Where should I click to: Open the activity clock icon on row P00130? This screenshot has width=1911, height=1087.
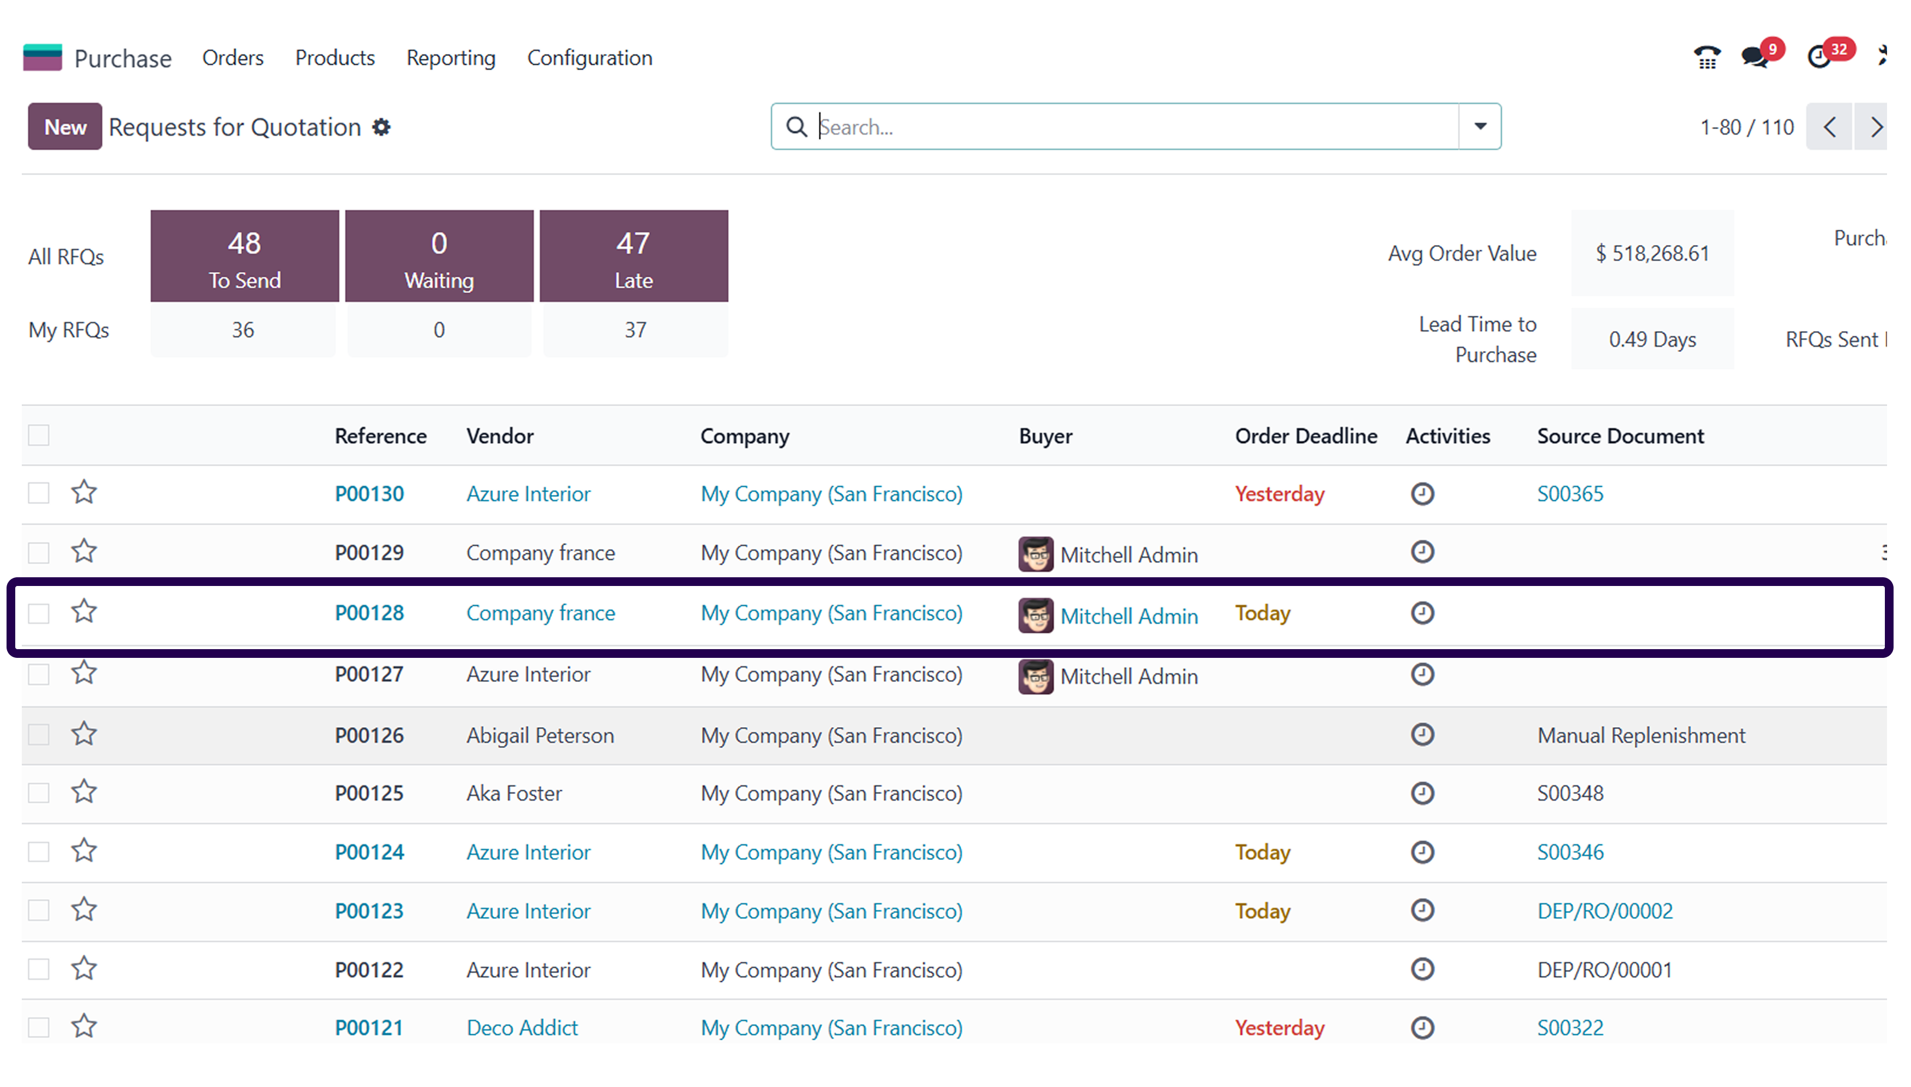pos(1421,493)
